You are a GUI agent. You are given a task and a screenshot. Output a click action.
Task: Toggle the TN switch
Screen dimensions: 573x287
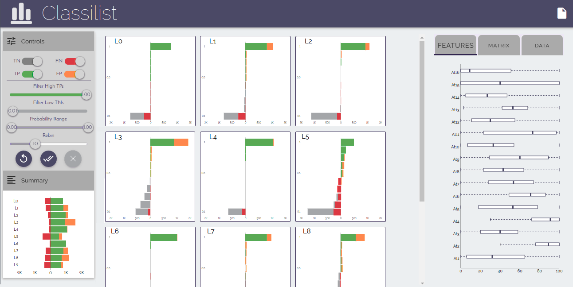coord(32,61)
